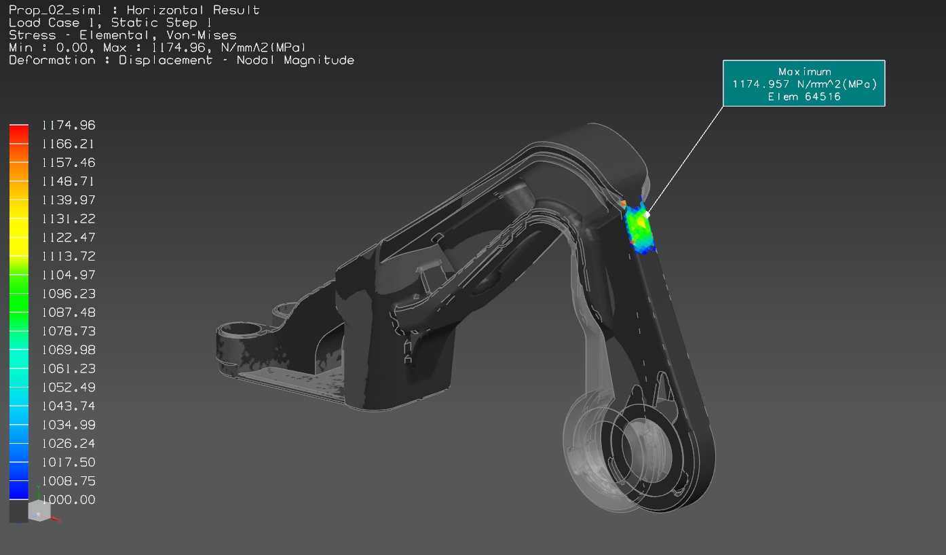Click the legend value 1087.48
The image size is (946, 555).
[x=69, y=312]
